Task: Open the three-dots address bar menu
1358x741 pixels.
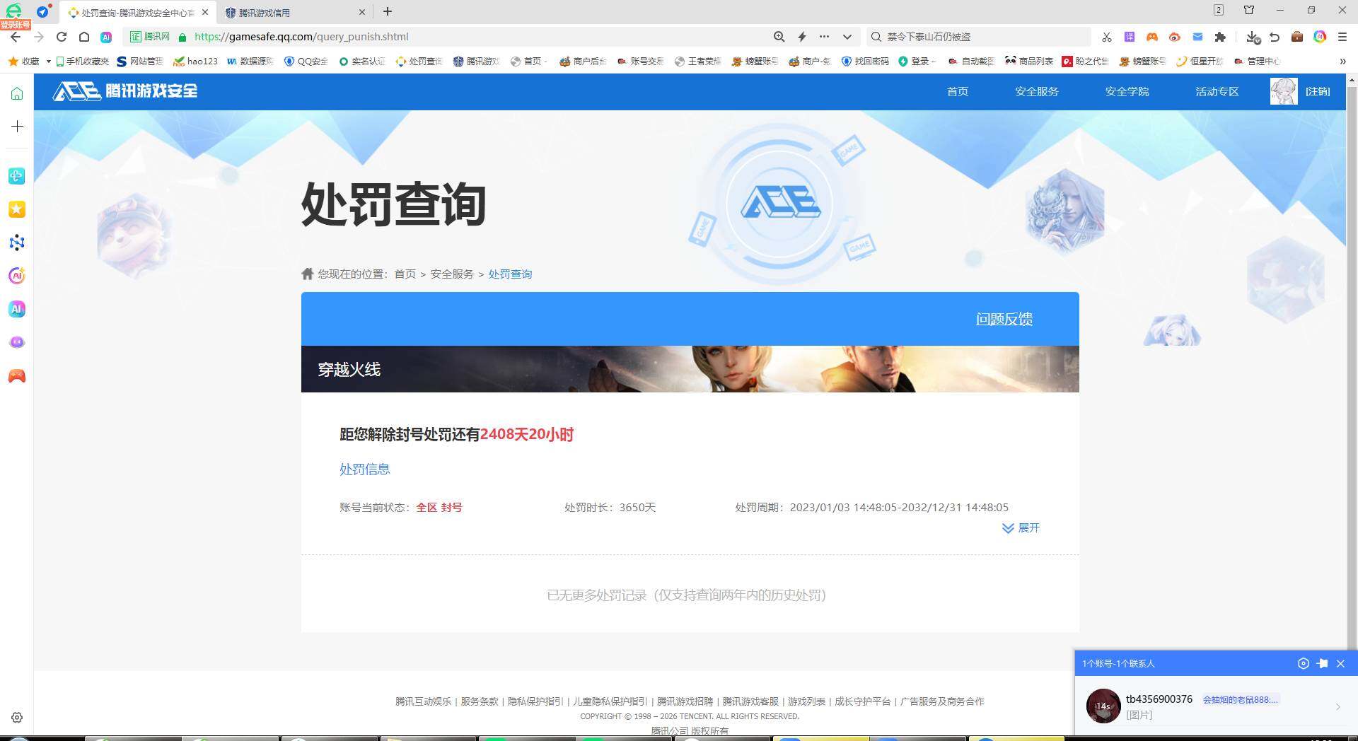Action: (x=825, y=37)
